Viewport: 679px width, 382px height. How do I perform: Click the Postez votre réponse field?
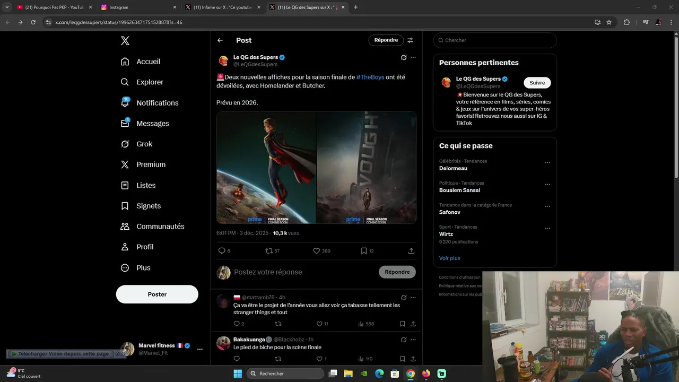coord(304,272)
